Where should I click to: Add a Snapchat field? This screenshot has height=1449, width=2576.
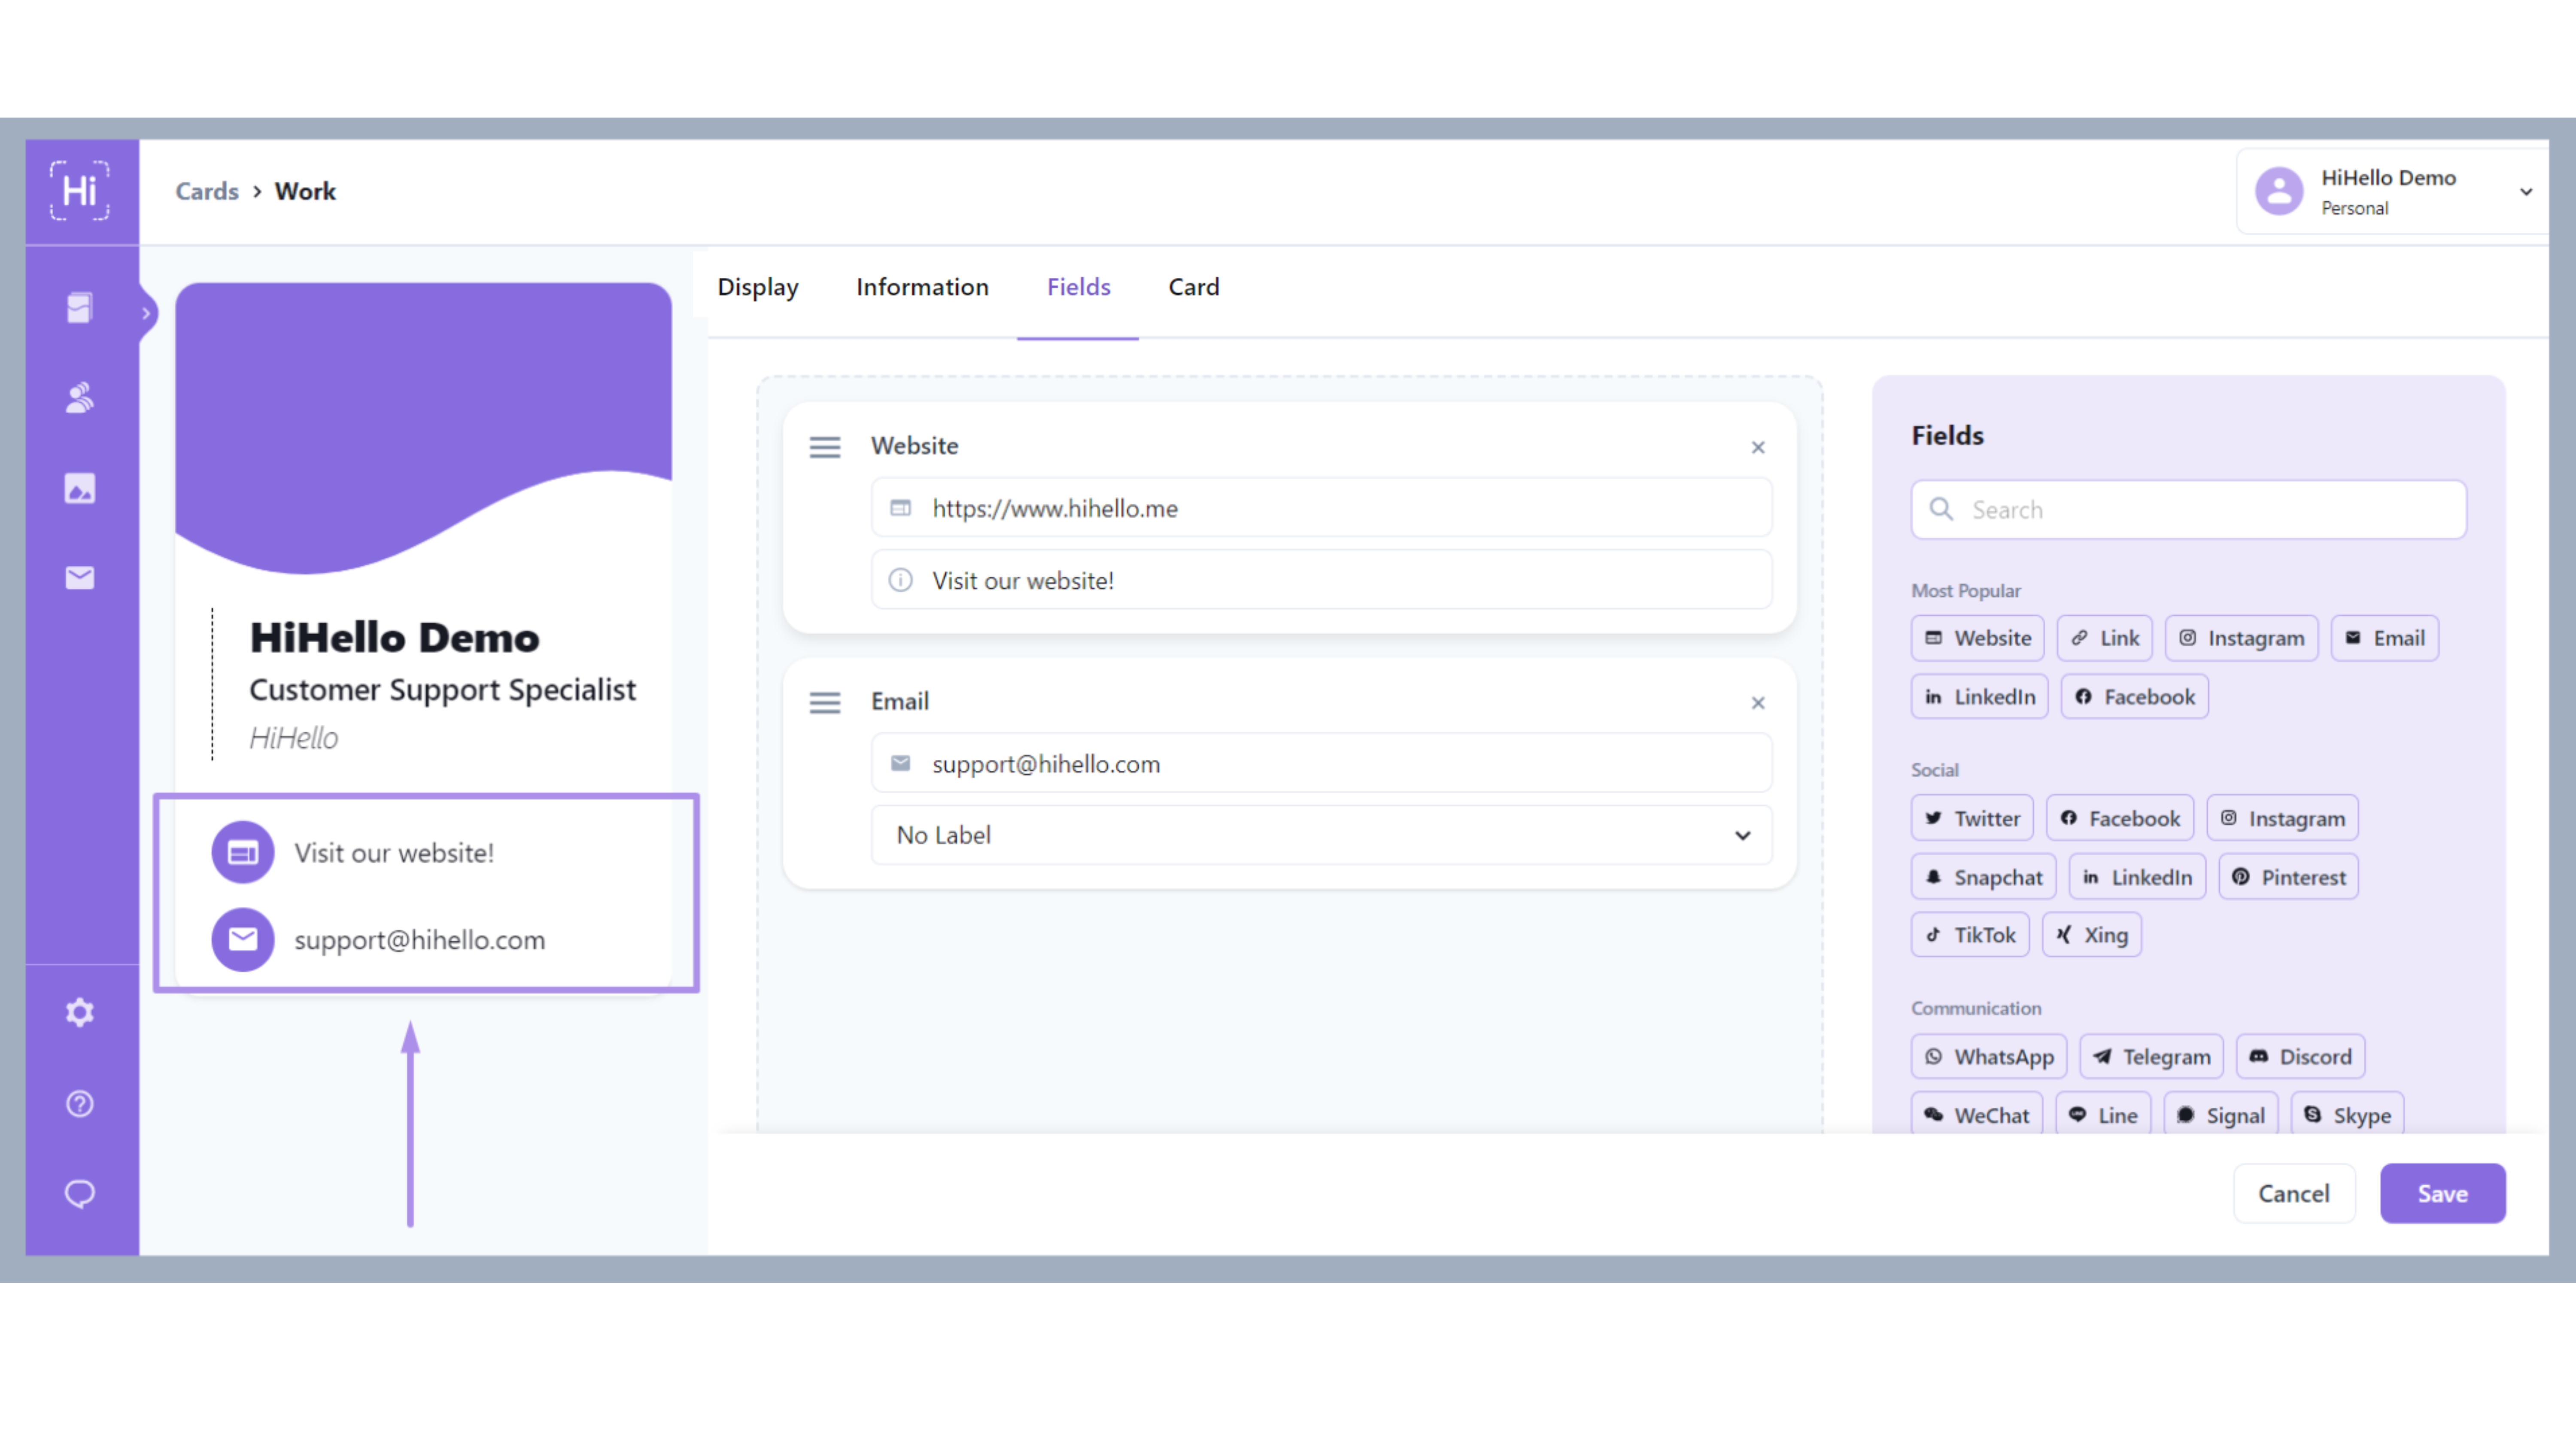pyautogui.click(x=1983, y=877)
